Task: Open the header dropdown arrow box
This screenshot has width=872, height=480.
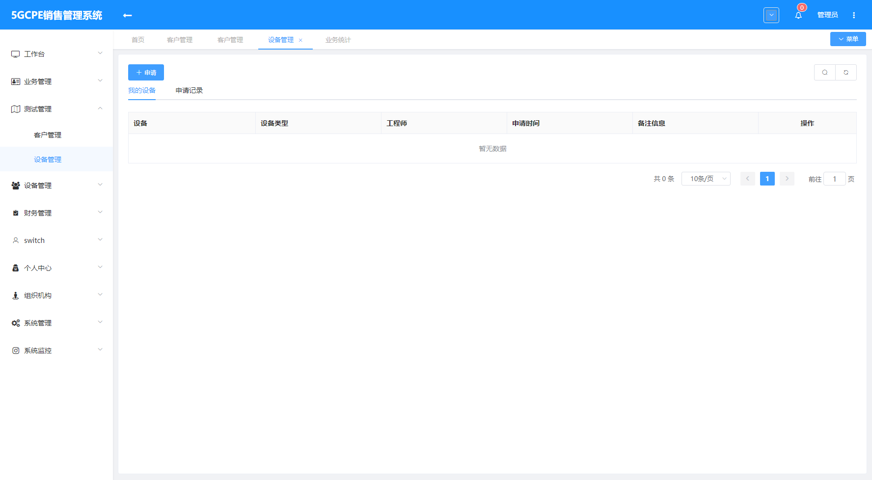Action: 771,15
